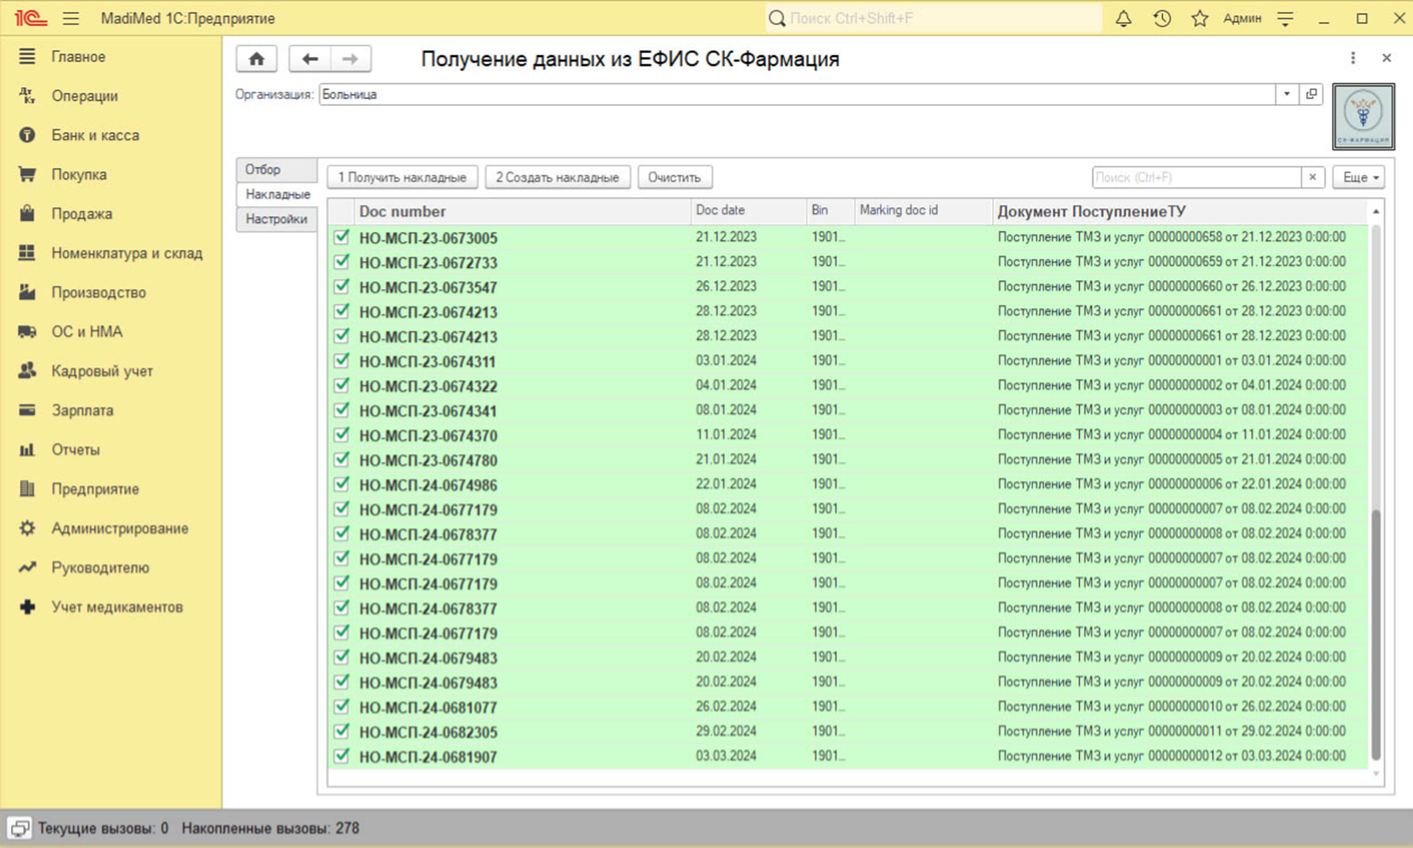Viewport: 1413px width, 848px height.
Task: Open the history clock icon
Action: click(x=1162, y=19)
